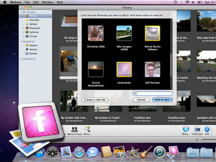Open the Apple menu
This screenshot has width=216, height=162.
pos(5,2)
